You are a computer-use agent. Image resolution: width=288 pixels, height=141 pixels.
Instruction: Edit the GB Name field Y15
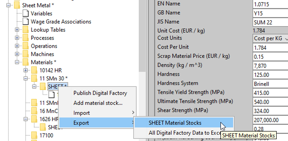[x=270, y=13]
